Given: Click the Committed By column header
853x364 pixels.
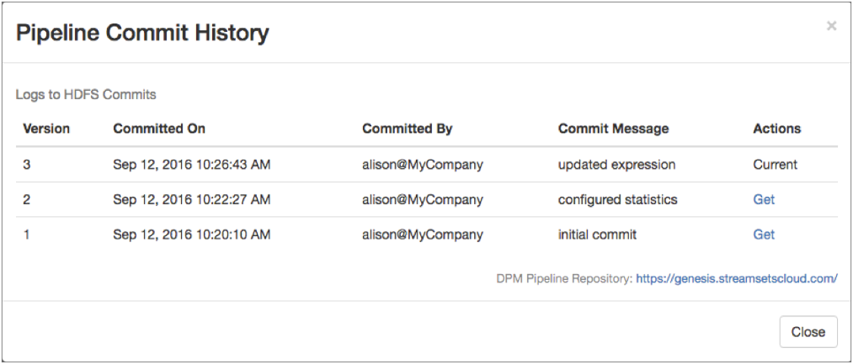Looking at the screenshot, I should [407, 129].
